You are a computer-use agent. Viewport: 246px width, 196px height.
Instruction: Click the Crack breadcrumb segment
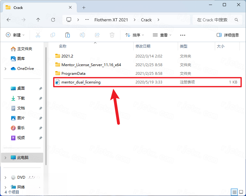pos(146,20)
